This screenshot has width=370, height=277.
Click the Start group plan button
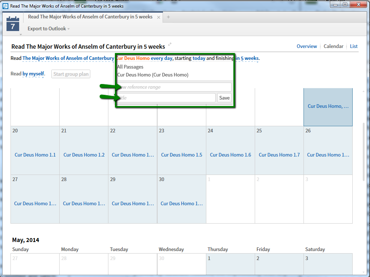coord(71,74)
